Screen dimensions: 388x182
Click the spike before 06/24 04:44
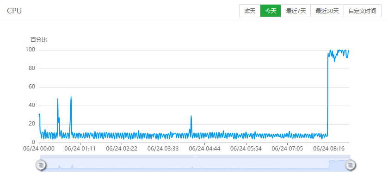191,116
